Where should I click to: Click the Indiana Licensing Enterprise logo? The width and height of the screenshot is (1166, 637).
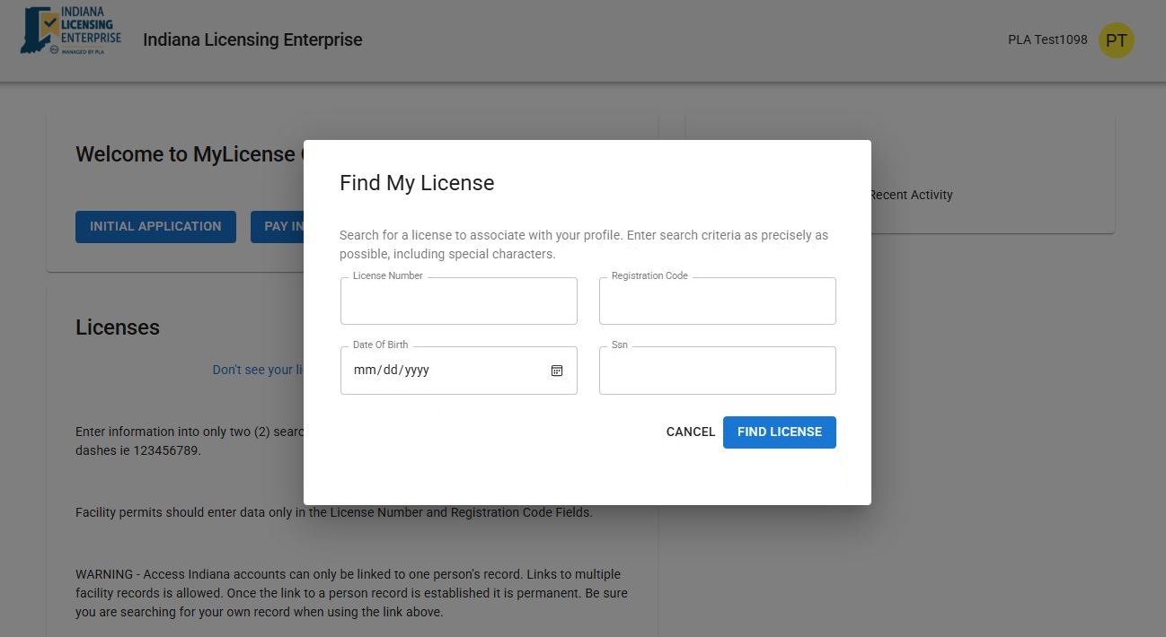point(71,31)
